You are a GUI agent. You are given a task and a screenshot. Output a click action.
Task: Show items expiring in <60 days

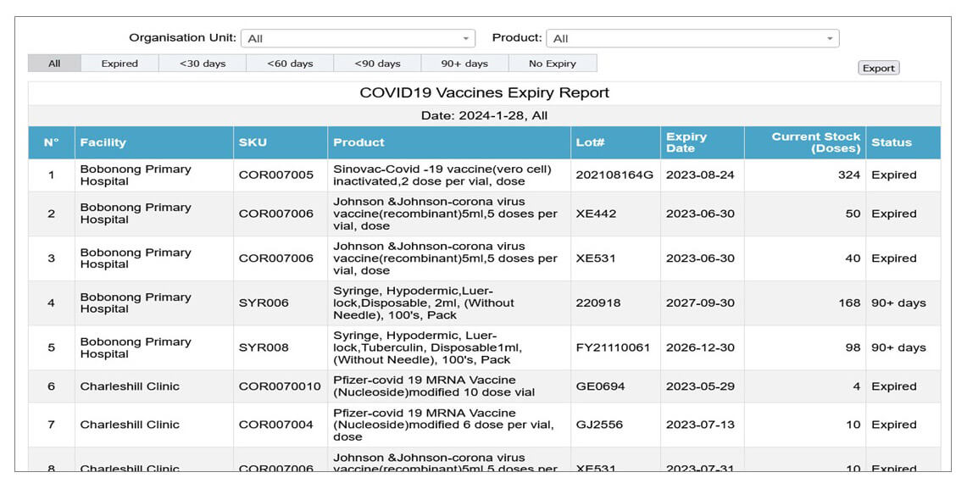[x=290, y=64]
